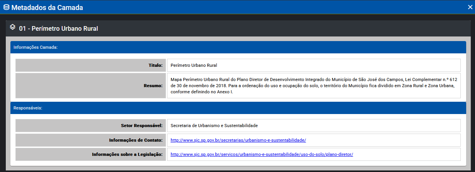Click the Secretaria de Urbanismo e Sustentabilidade value
Viewport: 475px width, 172px height.
pos(214,126)
